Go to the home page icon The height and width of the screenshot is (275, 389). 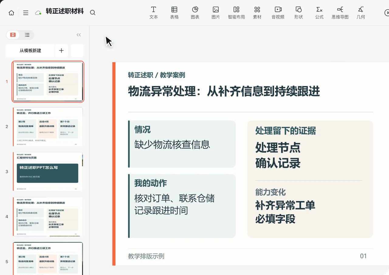pyautogui.click(x=11, y=13)
